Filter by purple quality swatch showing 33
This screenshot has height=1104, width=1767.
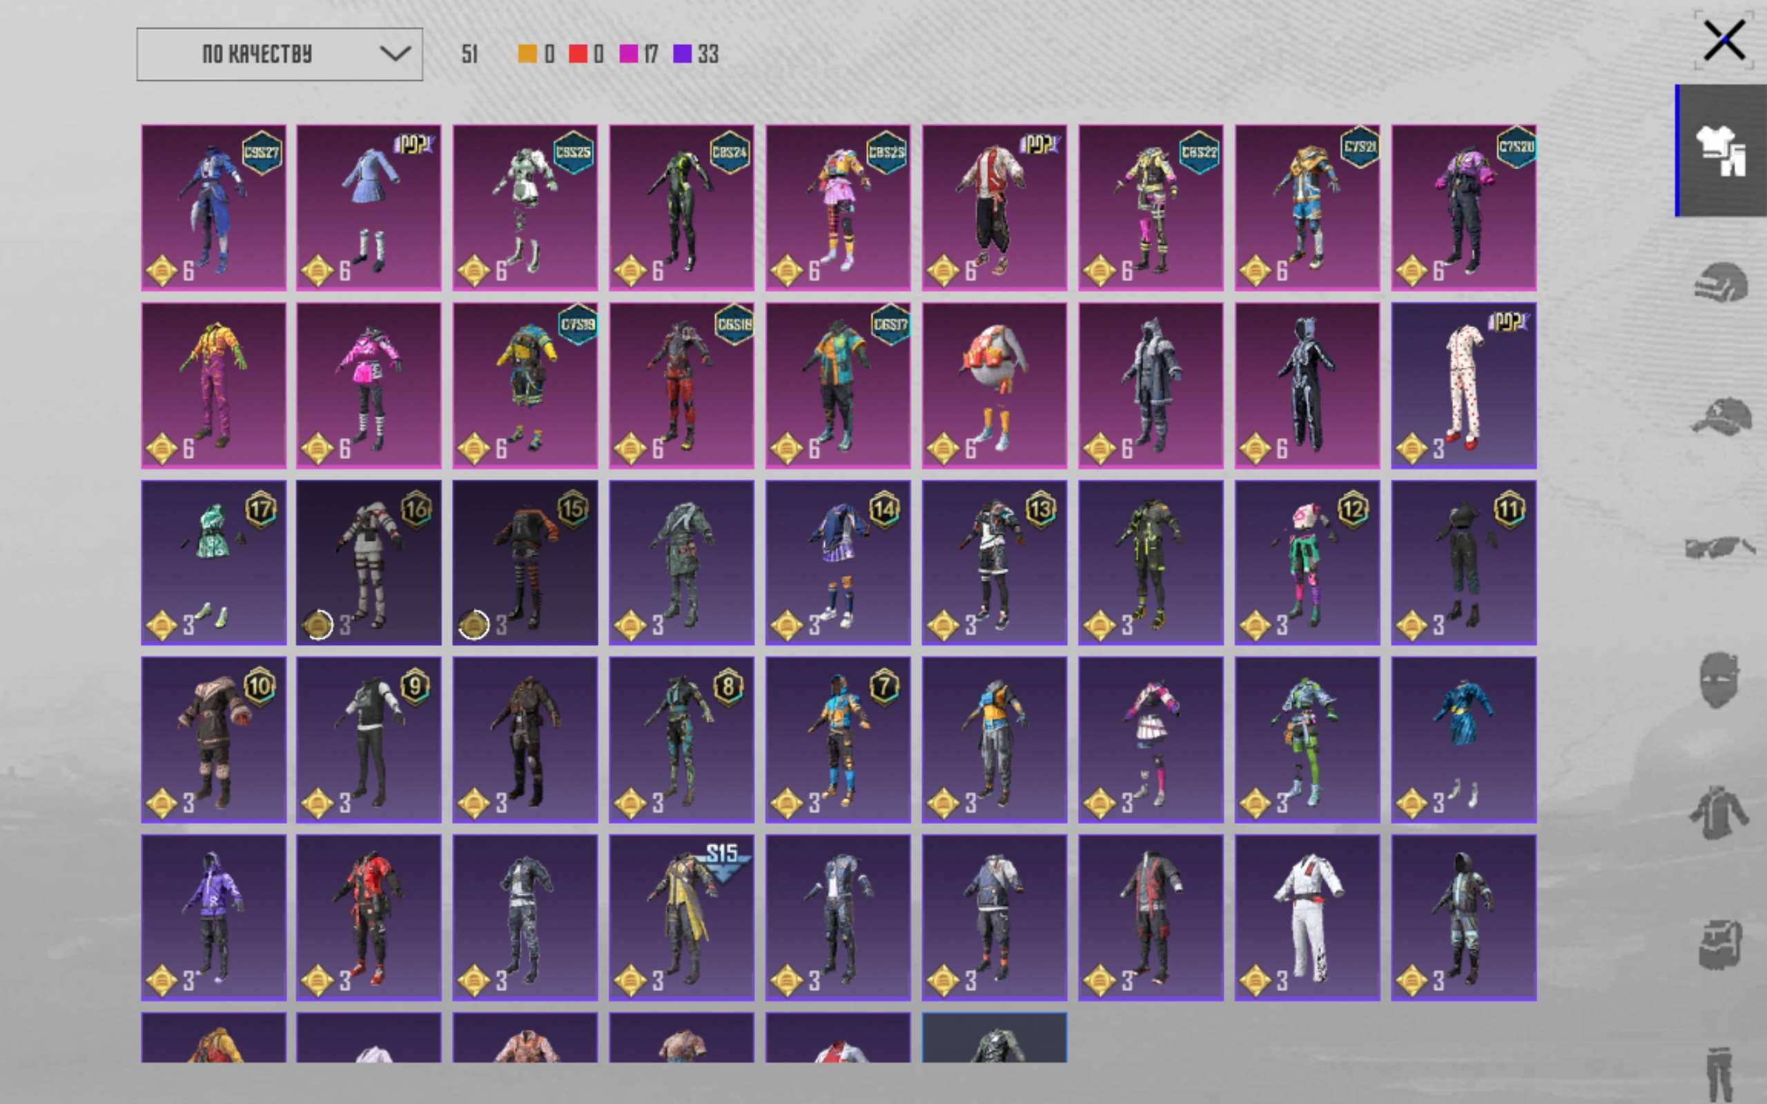coord(682,54)
